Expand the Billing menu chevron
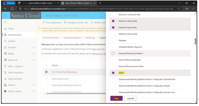 (x=33, y=53)
